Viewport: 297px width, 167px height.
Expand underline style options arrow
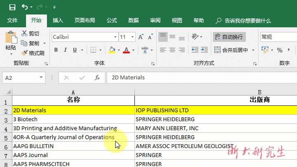[82, 50]
